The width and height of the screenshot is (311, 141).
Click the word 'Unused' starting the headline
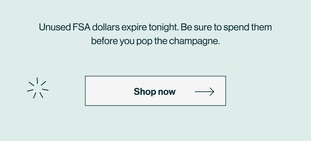point(55,27)
